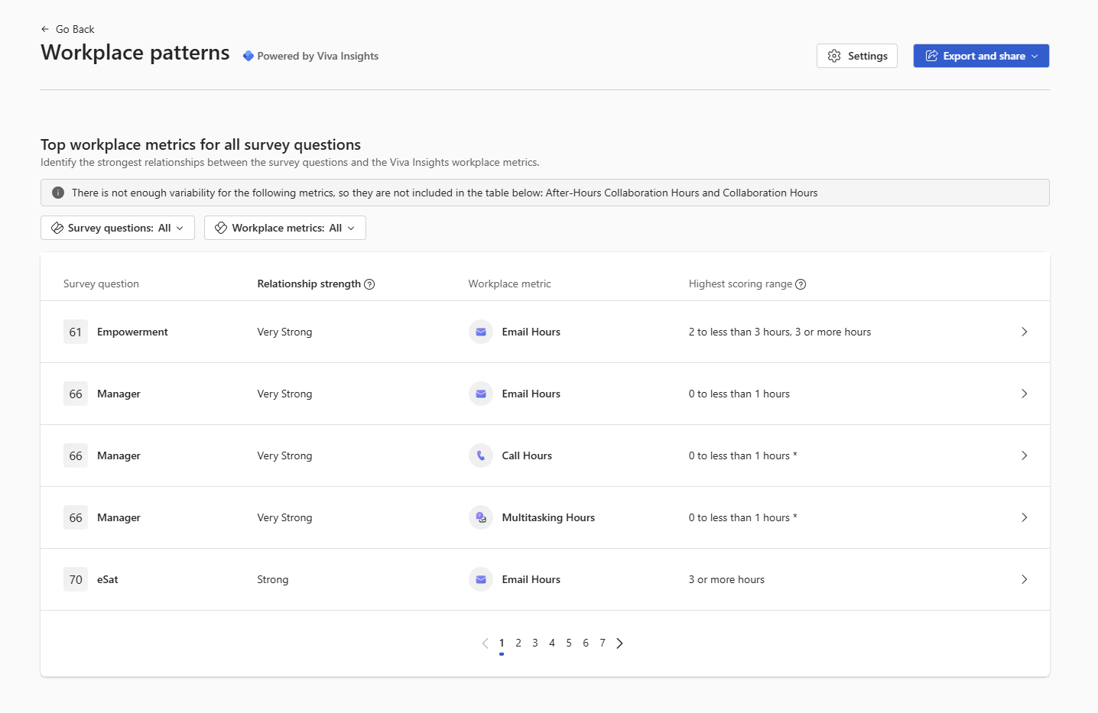Screen dimensions: 1098x713
Task: Open the Relationship strength help tooltip icon
Action: (x=370, y=284)
